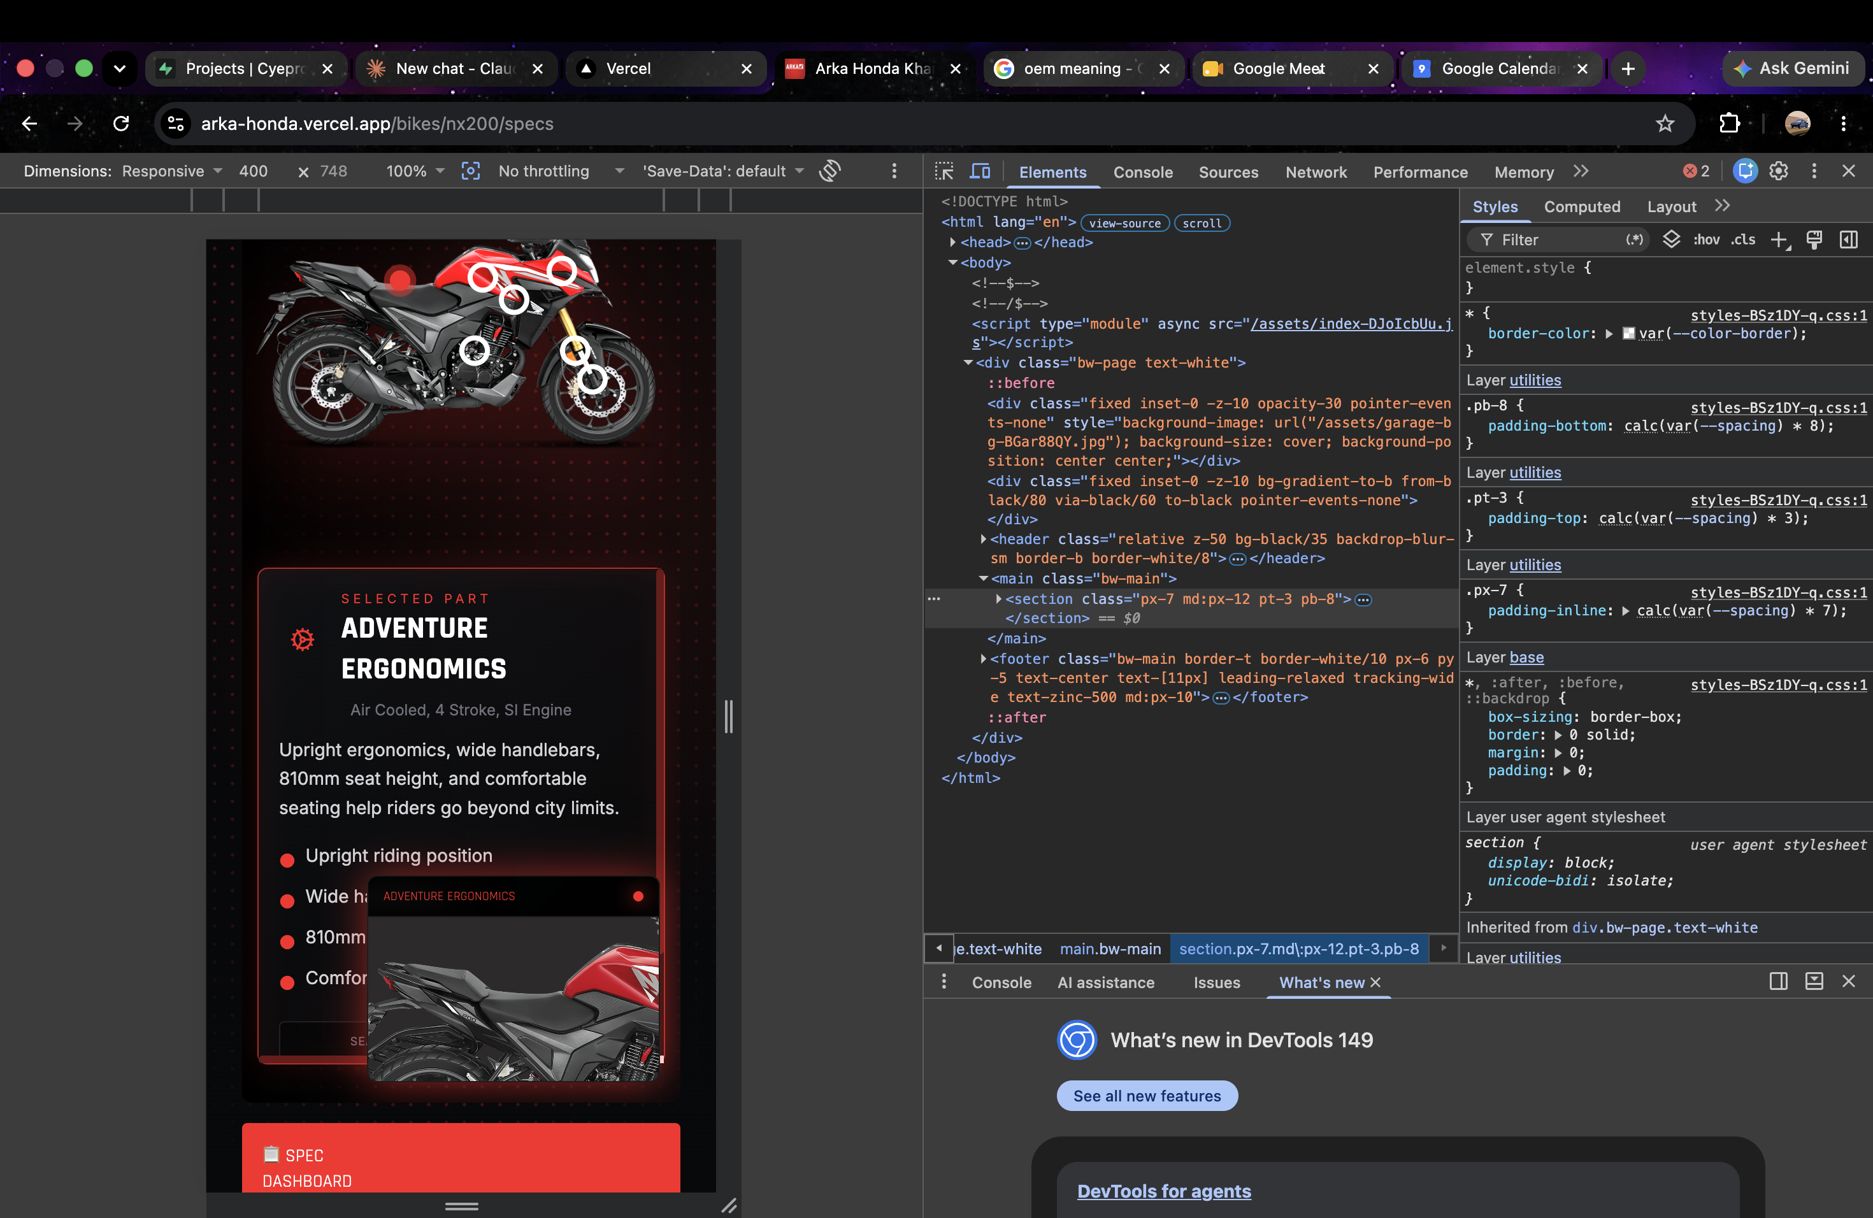Screen dimensions: 1873x1218
Task: Expand the footer element in the DOM tree
Action: pyautogui.click(x=983, y=659)
